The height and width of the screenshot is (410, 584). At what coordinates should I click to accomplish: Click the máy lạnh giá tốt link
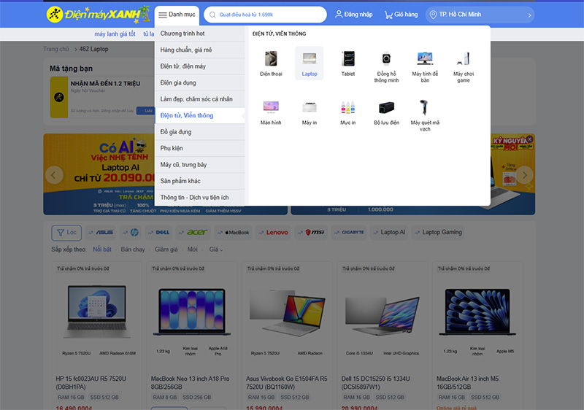115,34
